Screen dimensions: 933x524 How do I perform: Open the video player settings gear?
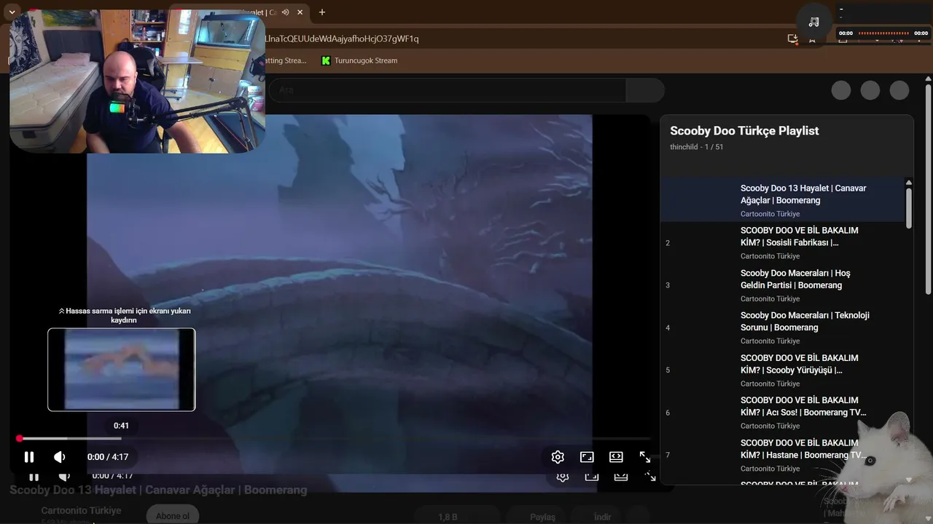[558, 457]
